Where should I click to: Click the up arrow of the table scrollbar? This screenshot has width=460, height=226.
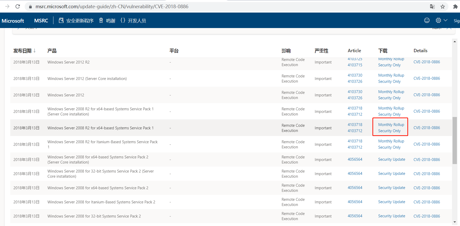click(x=455, y=41)
